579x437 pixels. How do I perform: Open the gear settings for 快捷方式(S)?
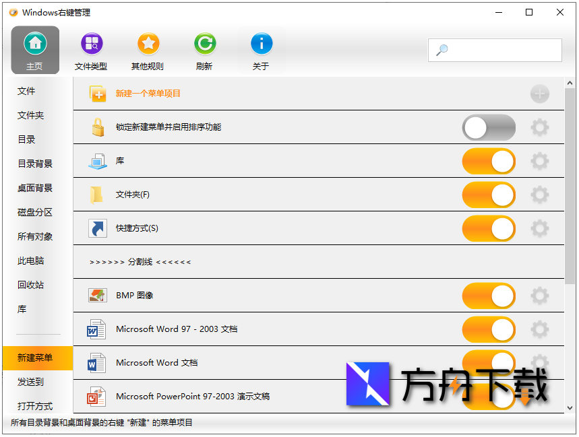coord(539,228)
